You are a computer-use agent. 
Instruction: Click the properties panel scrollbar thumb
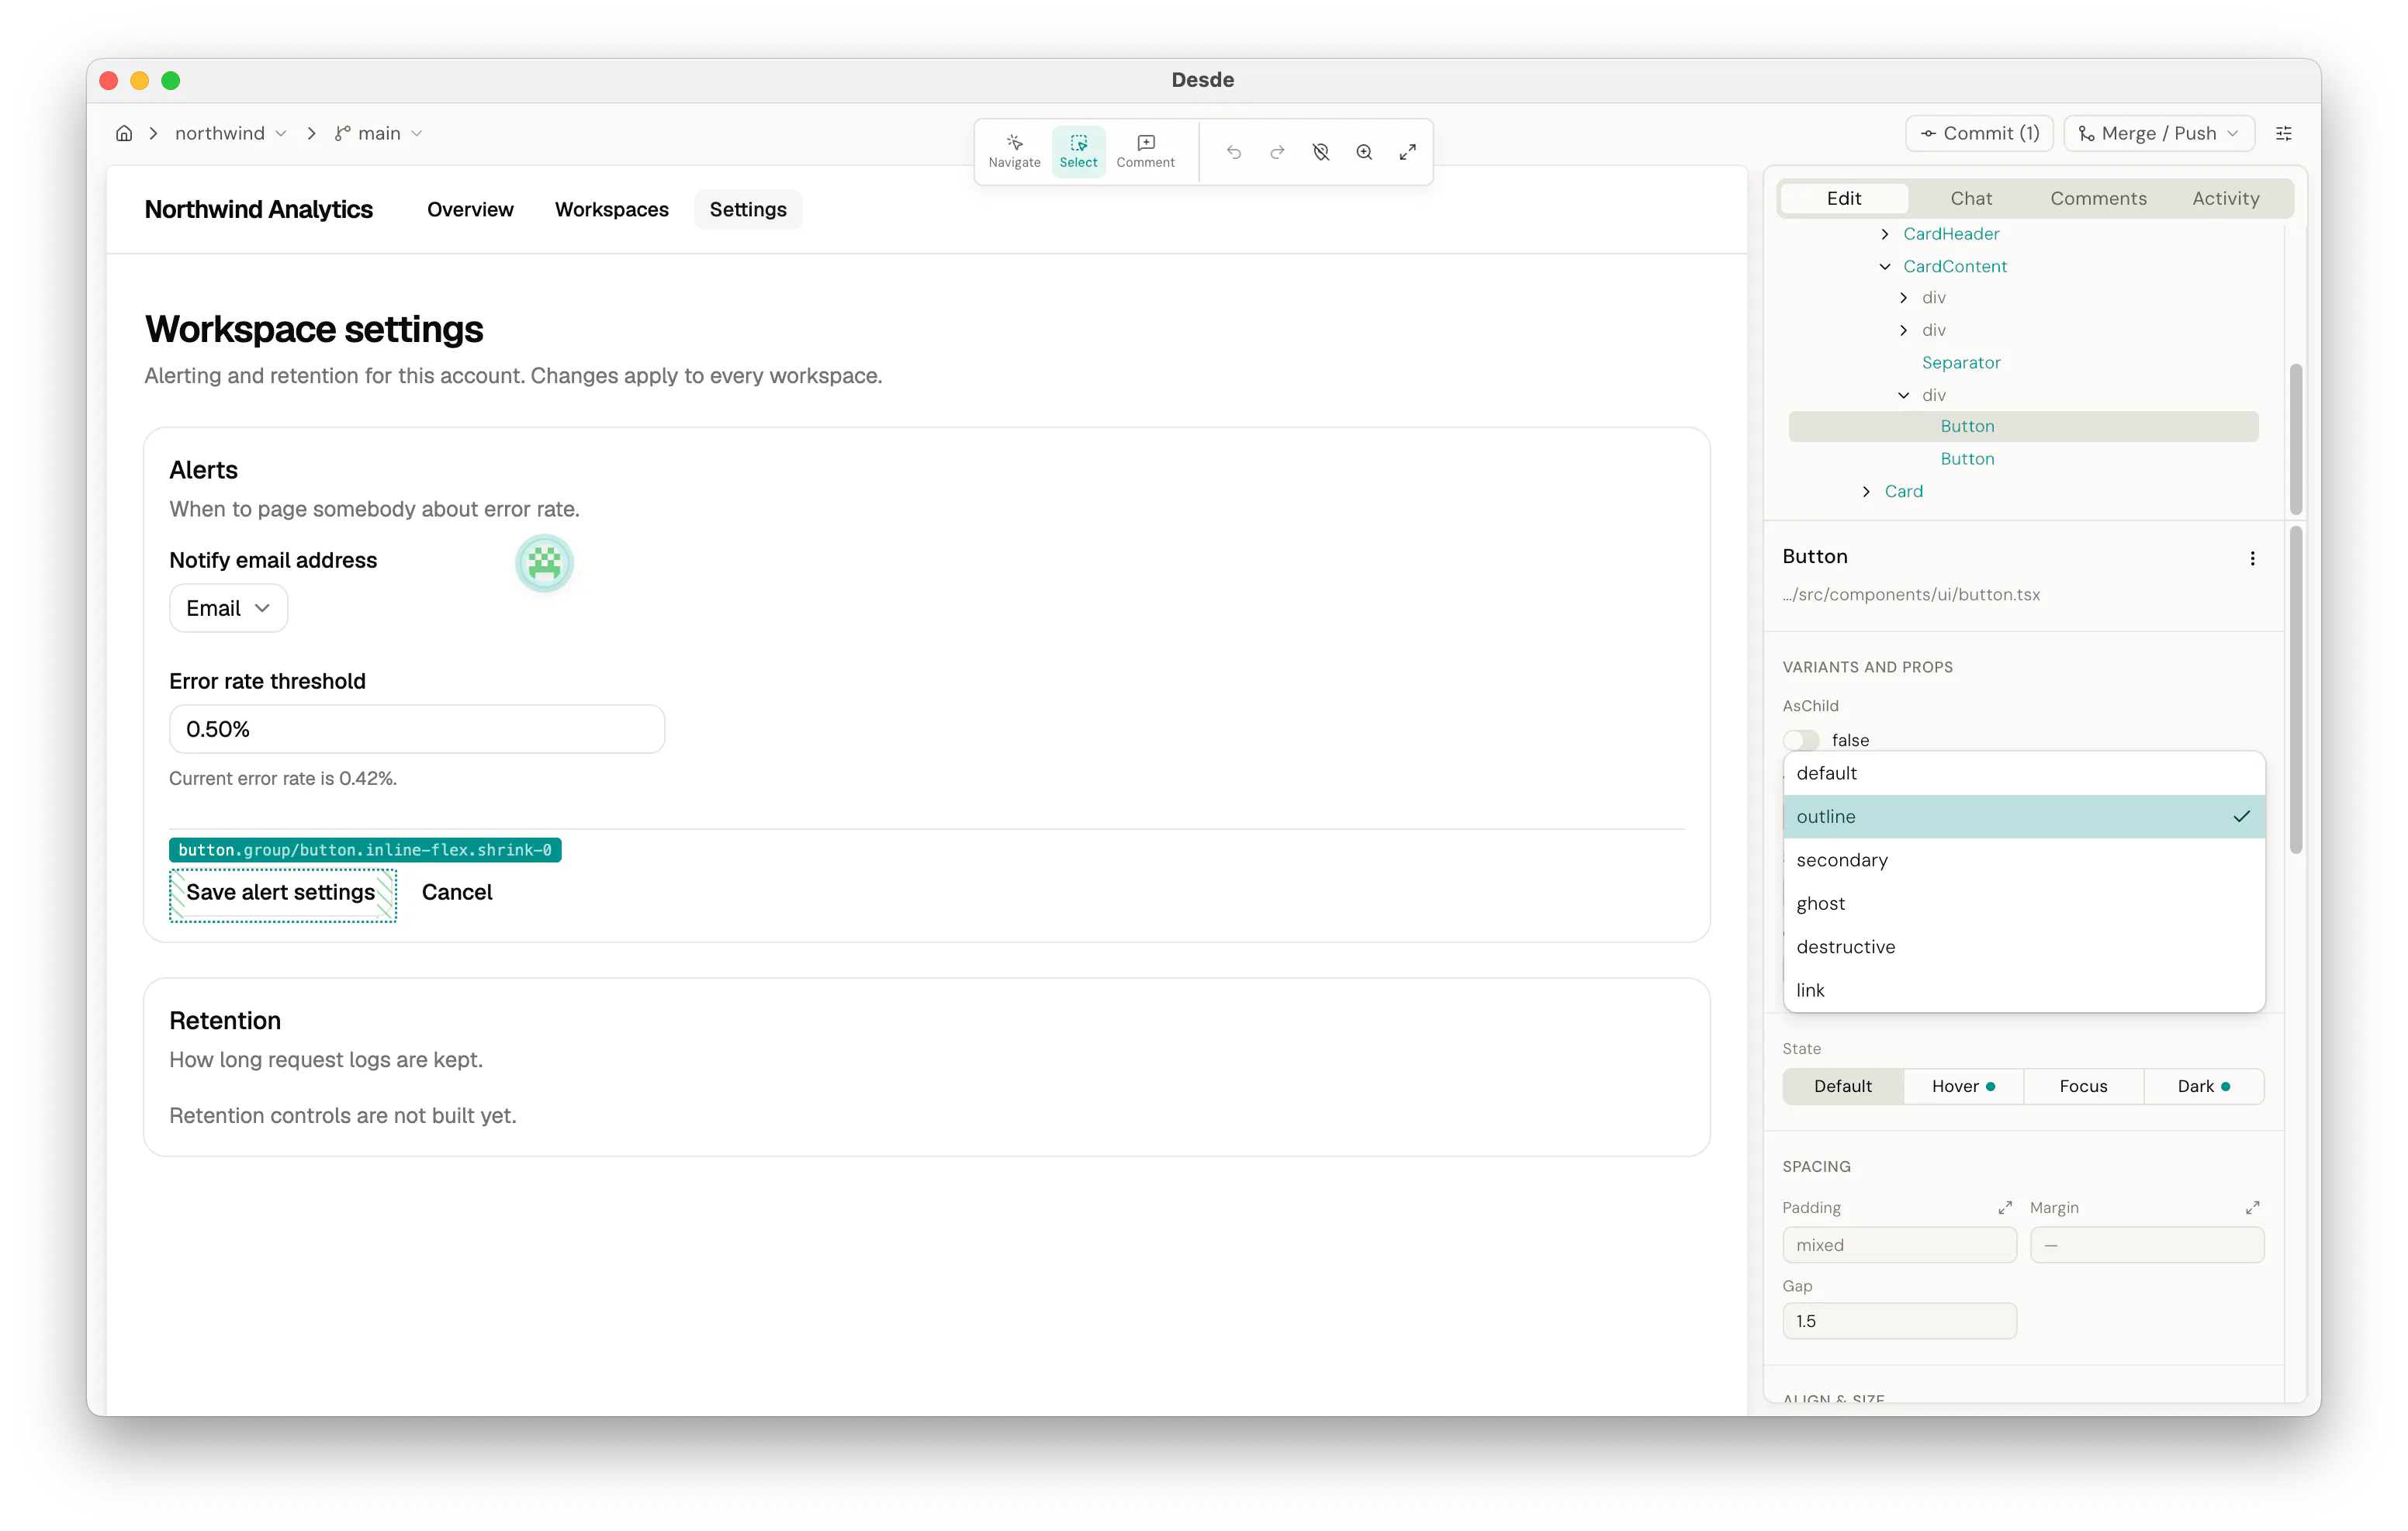tap(2296, 690)
